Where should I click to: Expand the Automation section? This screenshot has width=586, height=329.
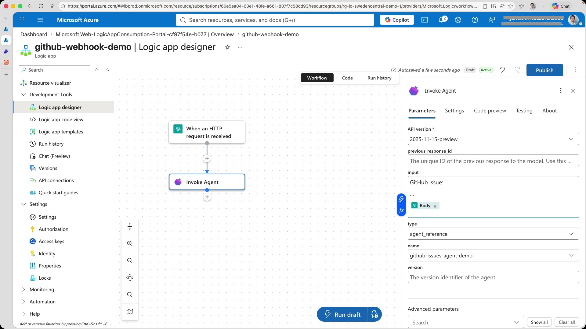coord(24,302)
